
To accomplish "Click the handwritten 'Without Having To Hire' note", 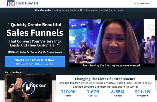I will pyautogui.click(x=35, y=52).
